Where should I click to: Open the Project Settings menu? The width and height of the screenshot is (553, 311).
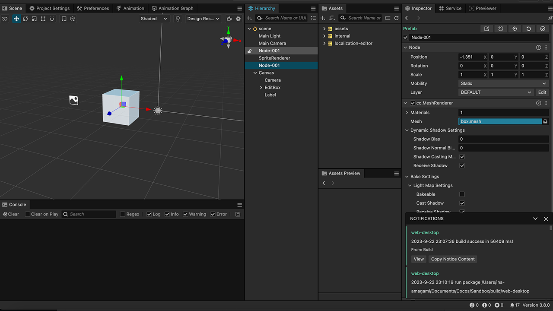pyautogui.click(x=49, y=8)
